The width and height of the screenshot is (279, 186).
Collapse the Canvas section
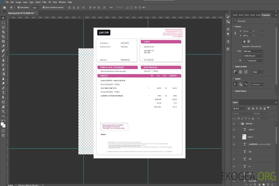coord(234,26)
